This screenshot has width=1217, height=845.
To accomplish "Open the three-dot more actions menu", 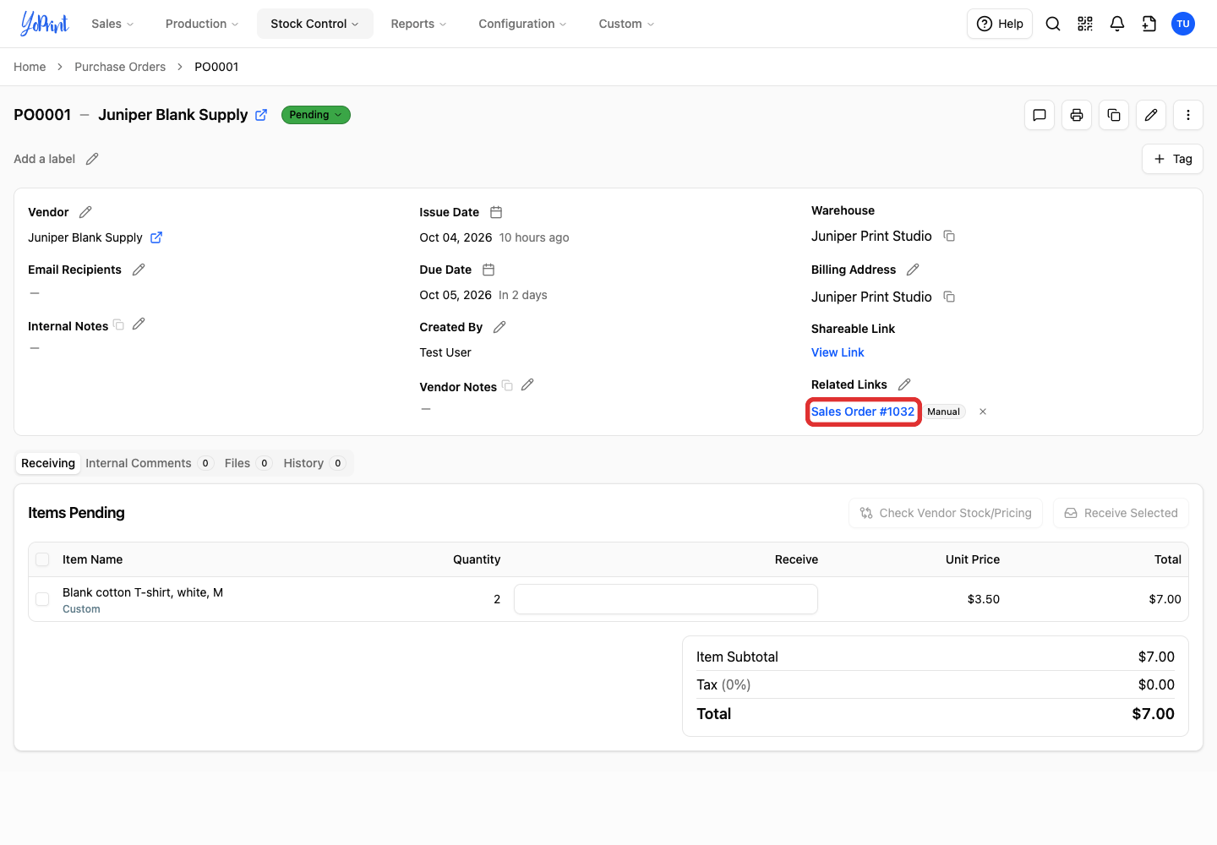I will click(x=1188, y=115).
